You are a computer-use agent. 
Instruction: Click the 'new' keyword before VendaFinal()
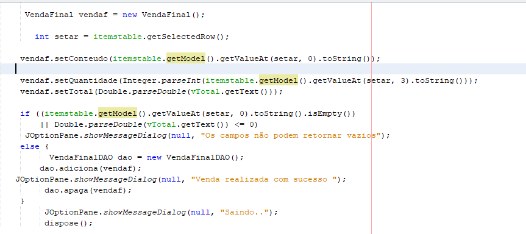tap(129, 15)
